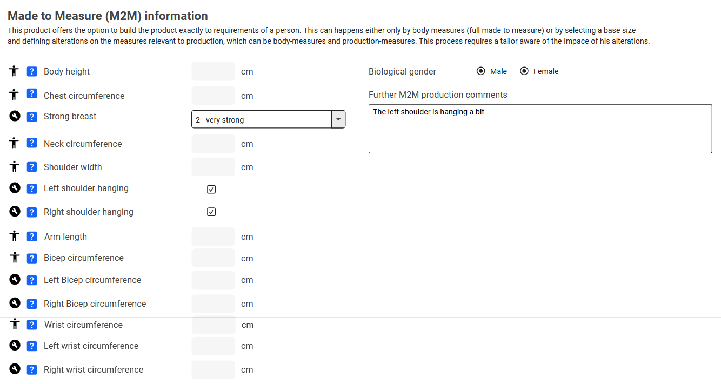
Task: Open help for Neck circumference
Action: tap(32, 144)
